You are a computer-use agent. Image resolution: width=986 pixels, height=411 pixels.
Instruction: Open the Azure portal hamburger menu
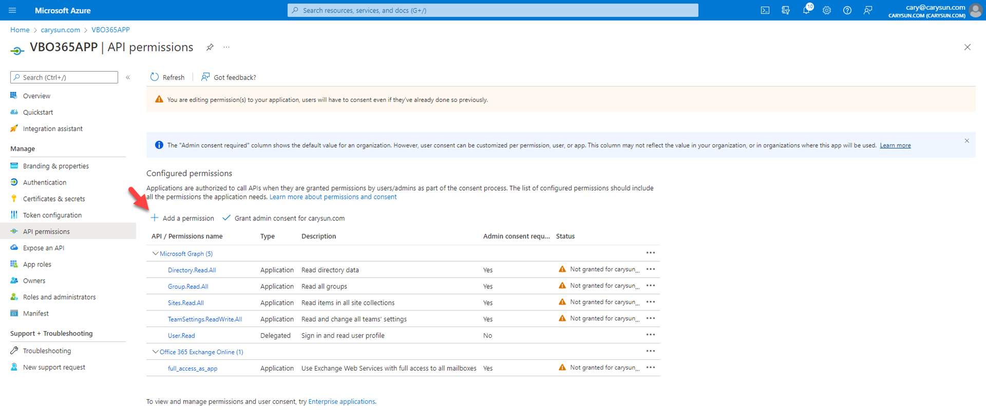coord(13,10)
